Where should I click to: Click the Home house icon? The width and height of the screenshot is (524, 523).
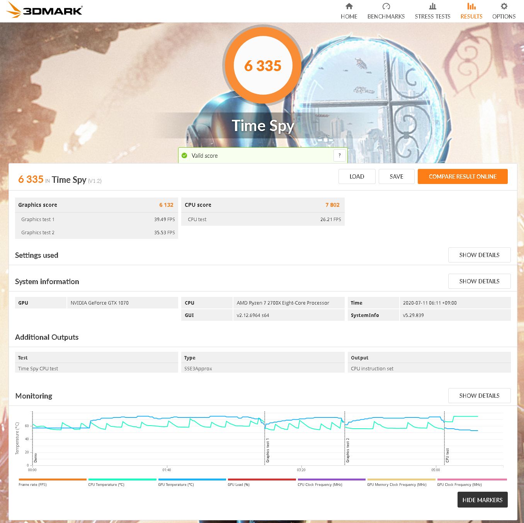point(349,6)
